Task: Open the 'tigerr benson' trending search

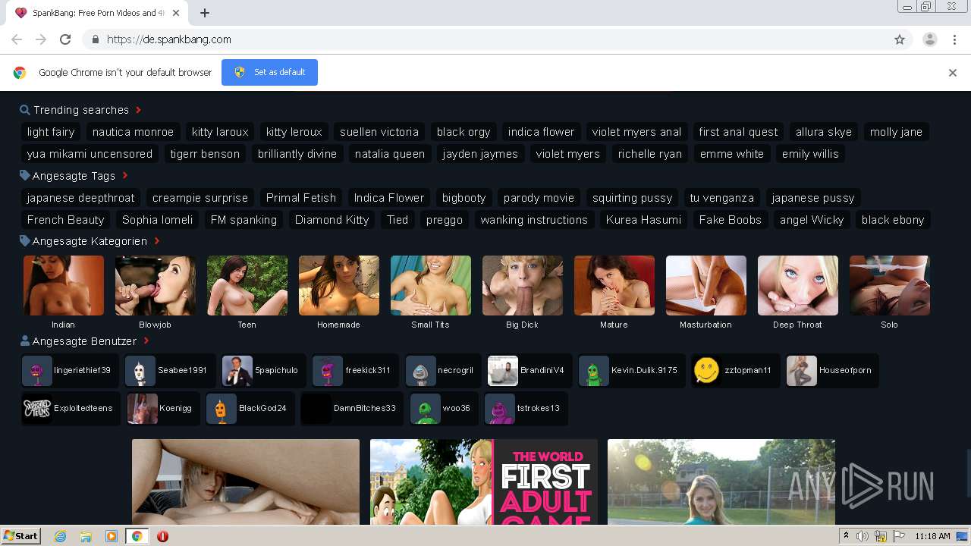Action: pos(205,154)
